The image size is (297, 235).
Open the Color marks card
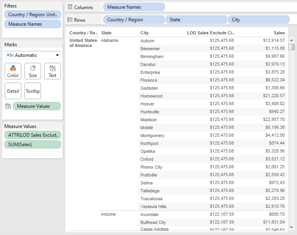[x=13, y=71]
